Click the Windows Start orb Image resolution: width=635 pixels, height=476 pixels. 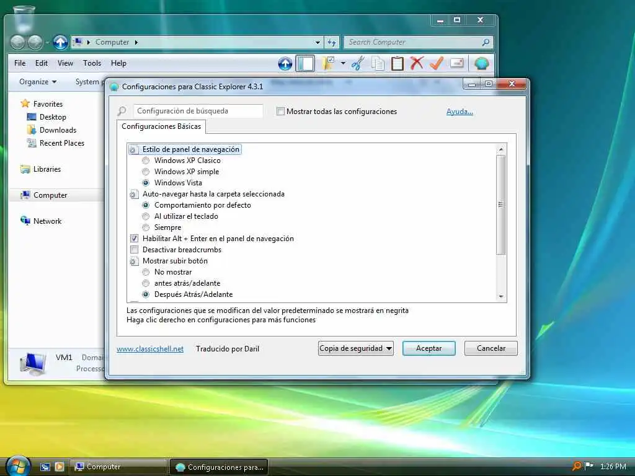pos(18,465)
